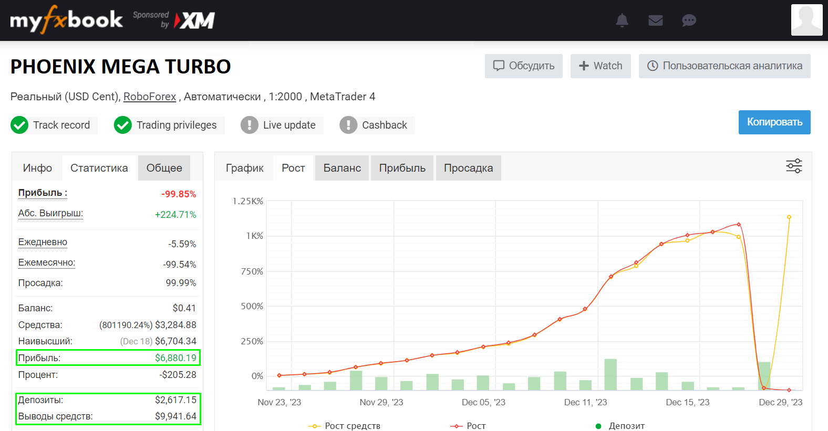The width and height of the screenshot is (828, 431).
Task: Select the $0.41 balance value
Action: [x=184, y=308]
